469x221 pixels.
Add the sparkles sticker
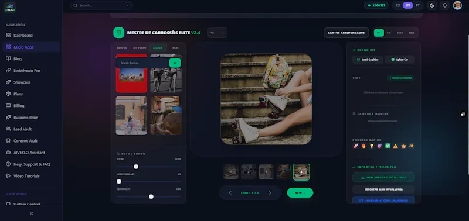(412, 146)
